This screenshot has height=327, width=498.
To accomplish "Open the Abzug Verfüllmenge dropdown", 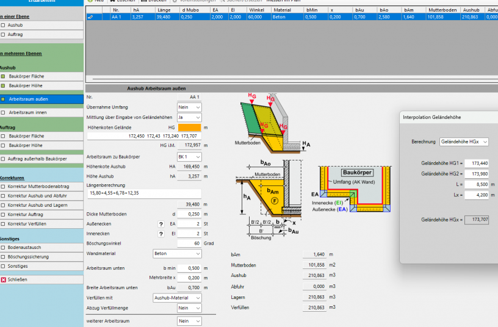I will pyautogui.click(x=189, y=308).
